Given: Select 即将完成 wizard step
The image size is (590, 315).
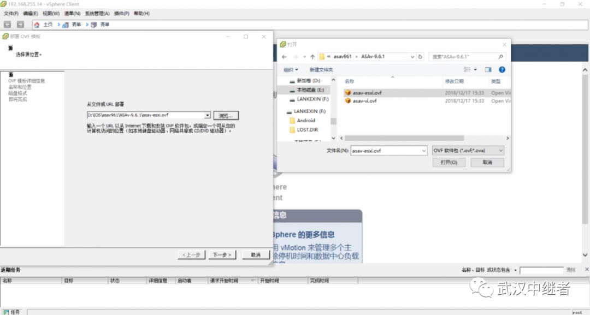Looking at the screenshot, I should tap(17, 99).
